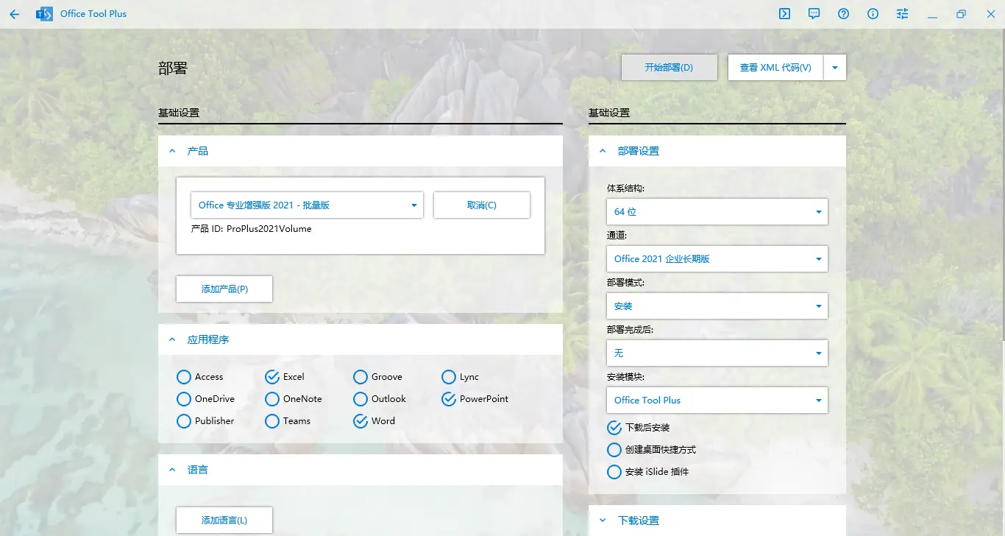Viewport: 1005px width, 536px height.
Task: Open the 体系结构 dropdown showing 64 位
Action: pos(717,212)
